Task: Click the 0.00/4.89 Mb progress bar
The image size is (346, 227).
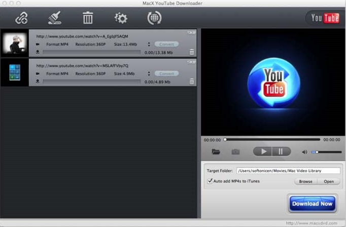Action: pyautogui.click(x=92, y=81)
